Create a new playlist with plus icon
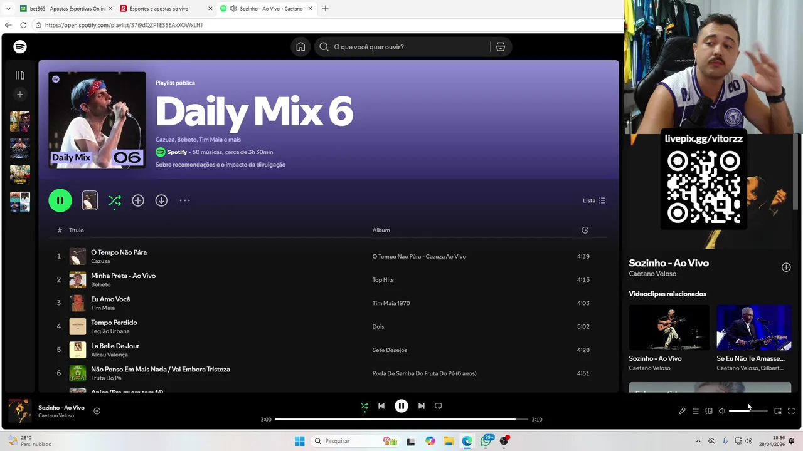The width and height of the screenshot is (803, 451). [20, 95]
